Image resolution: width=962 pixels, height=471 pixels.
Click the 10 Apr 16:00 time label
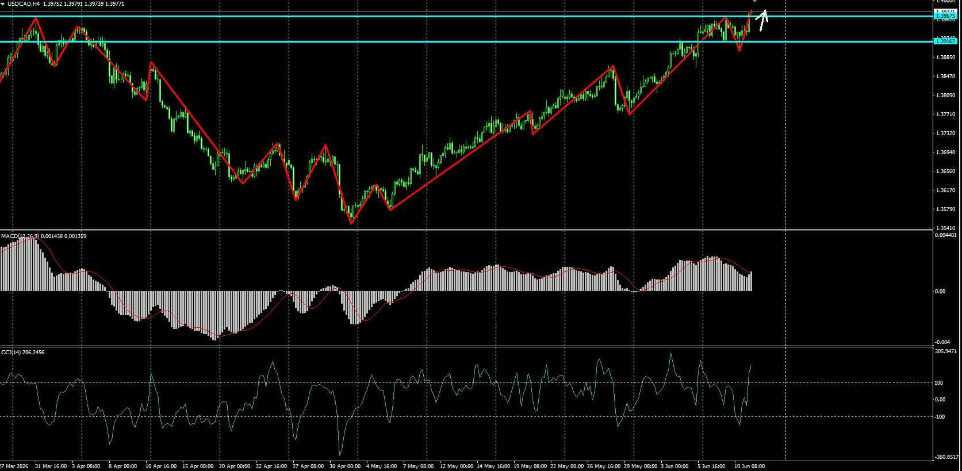pyautogui.click(x=161, y=466)
